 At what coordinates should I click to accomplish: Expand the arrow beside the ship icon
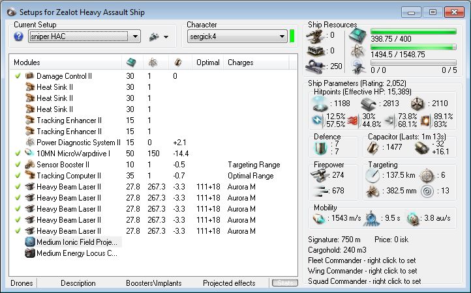[166, 37]
